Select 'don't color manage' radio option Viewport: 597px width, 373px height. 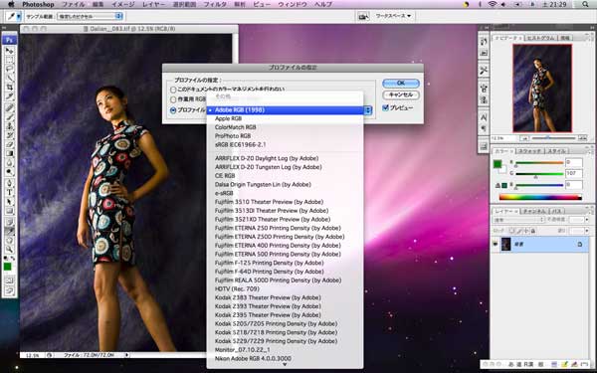pos(173,91)
